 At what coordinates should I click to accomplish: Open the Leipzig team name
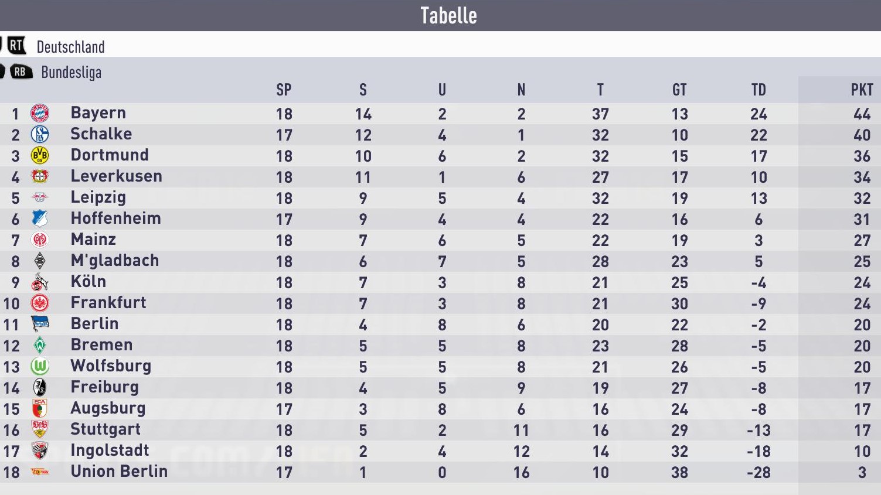(98, 197)
